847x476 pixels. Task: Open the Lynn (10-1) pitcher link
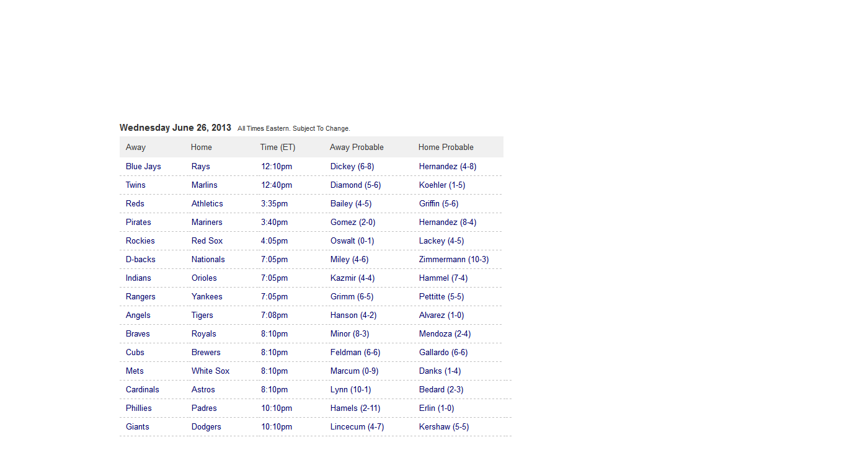(x=350, y=389)
